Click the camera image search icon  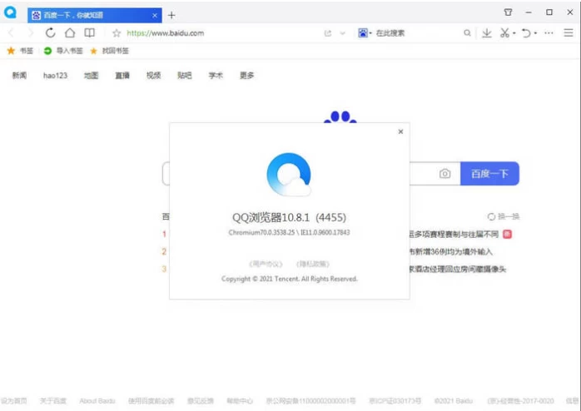(445, 174)
